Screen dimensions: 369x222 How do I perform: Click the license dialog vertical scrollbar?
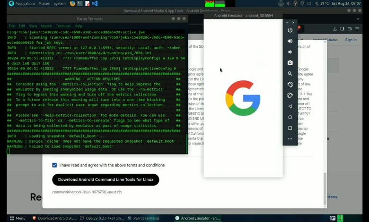pos(325,188)
